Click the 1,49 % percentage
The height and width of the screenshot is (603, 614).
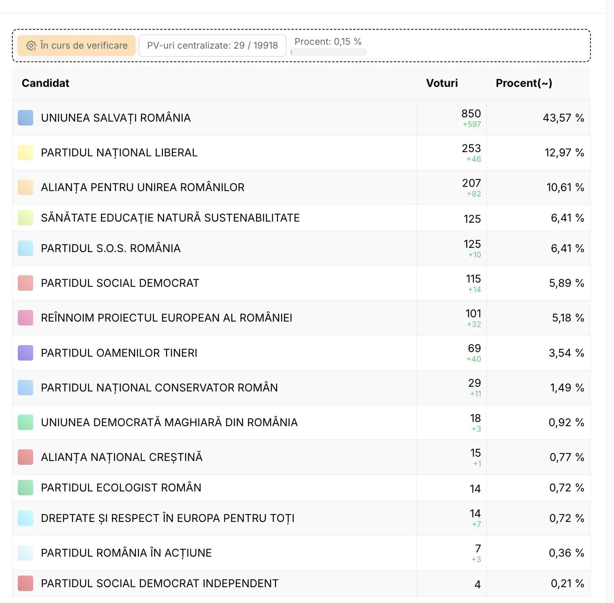tap(567, 388)
